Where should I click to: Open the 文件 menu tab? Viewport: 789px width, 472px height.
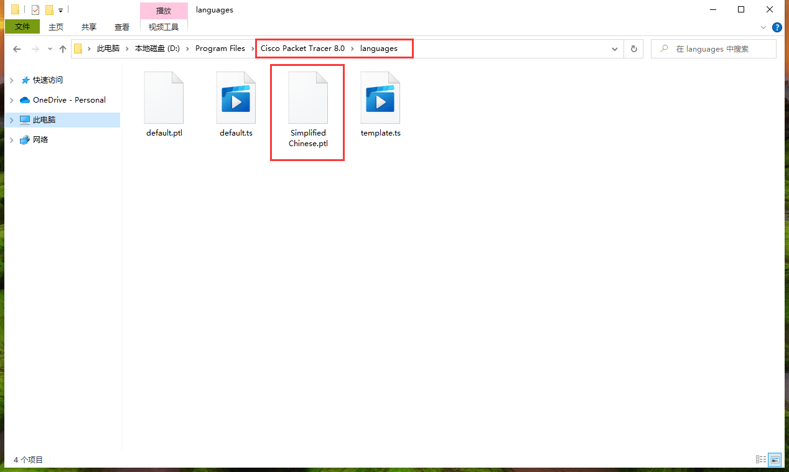22,27
